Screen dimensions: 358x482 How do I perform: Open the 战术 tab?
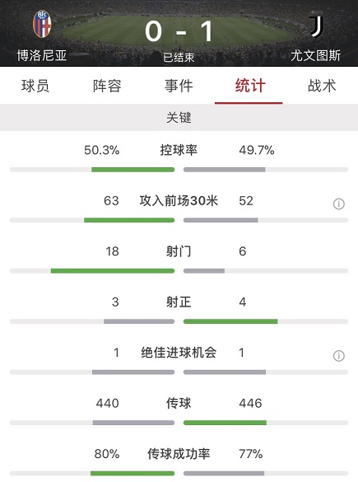(x=322, y=86)
